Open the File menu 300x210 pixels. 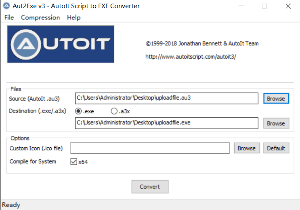[x=9, y=17]
